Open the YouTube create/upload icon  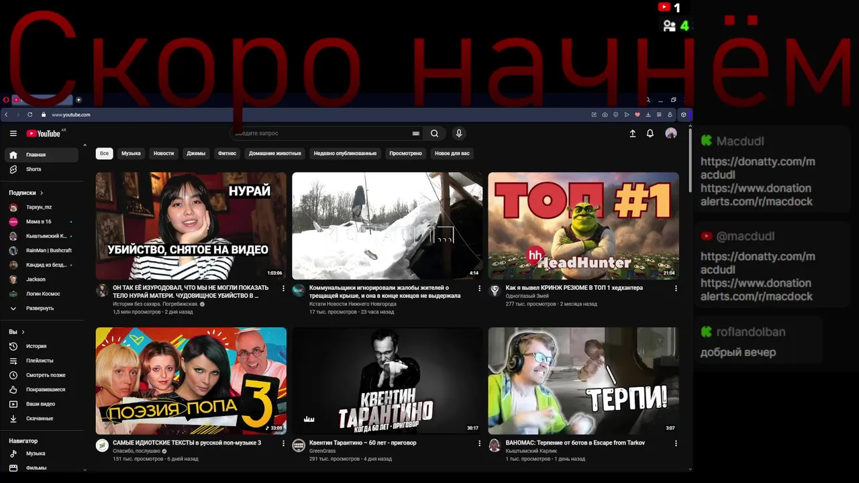point(632,133)
